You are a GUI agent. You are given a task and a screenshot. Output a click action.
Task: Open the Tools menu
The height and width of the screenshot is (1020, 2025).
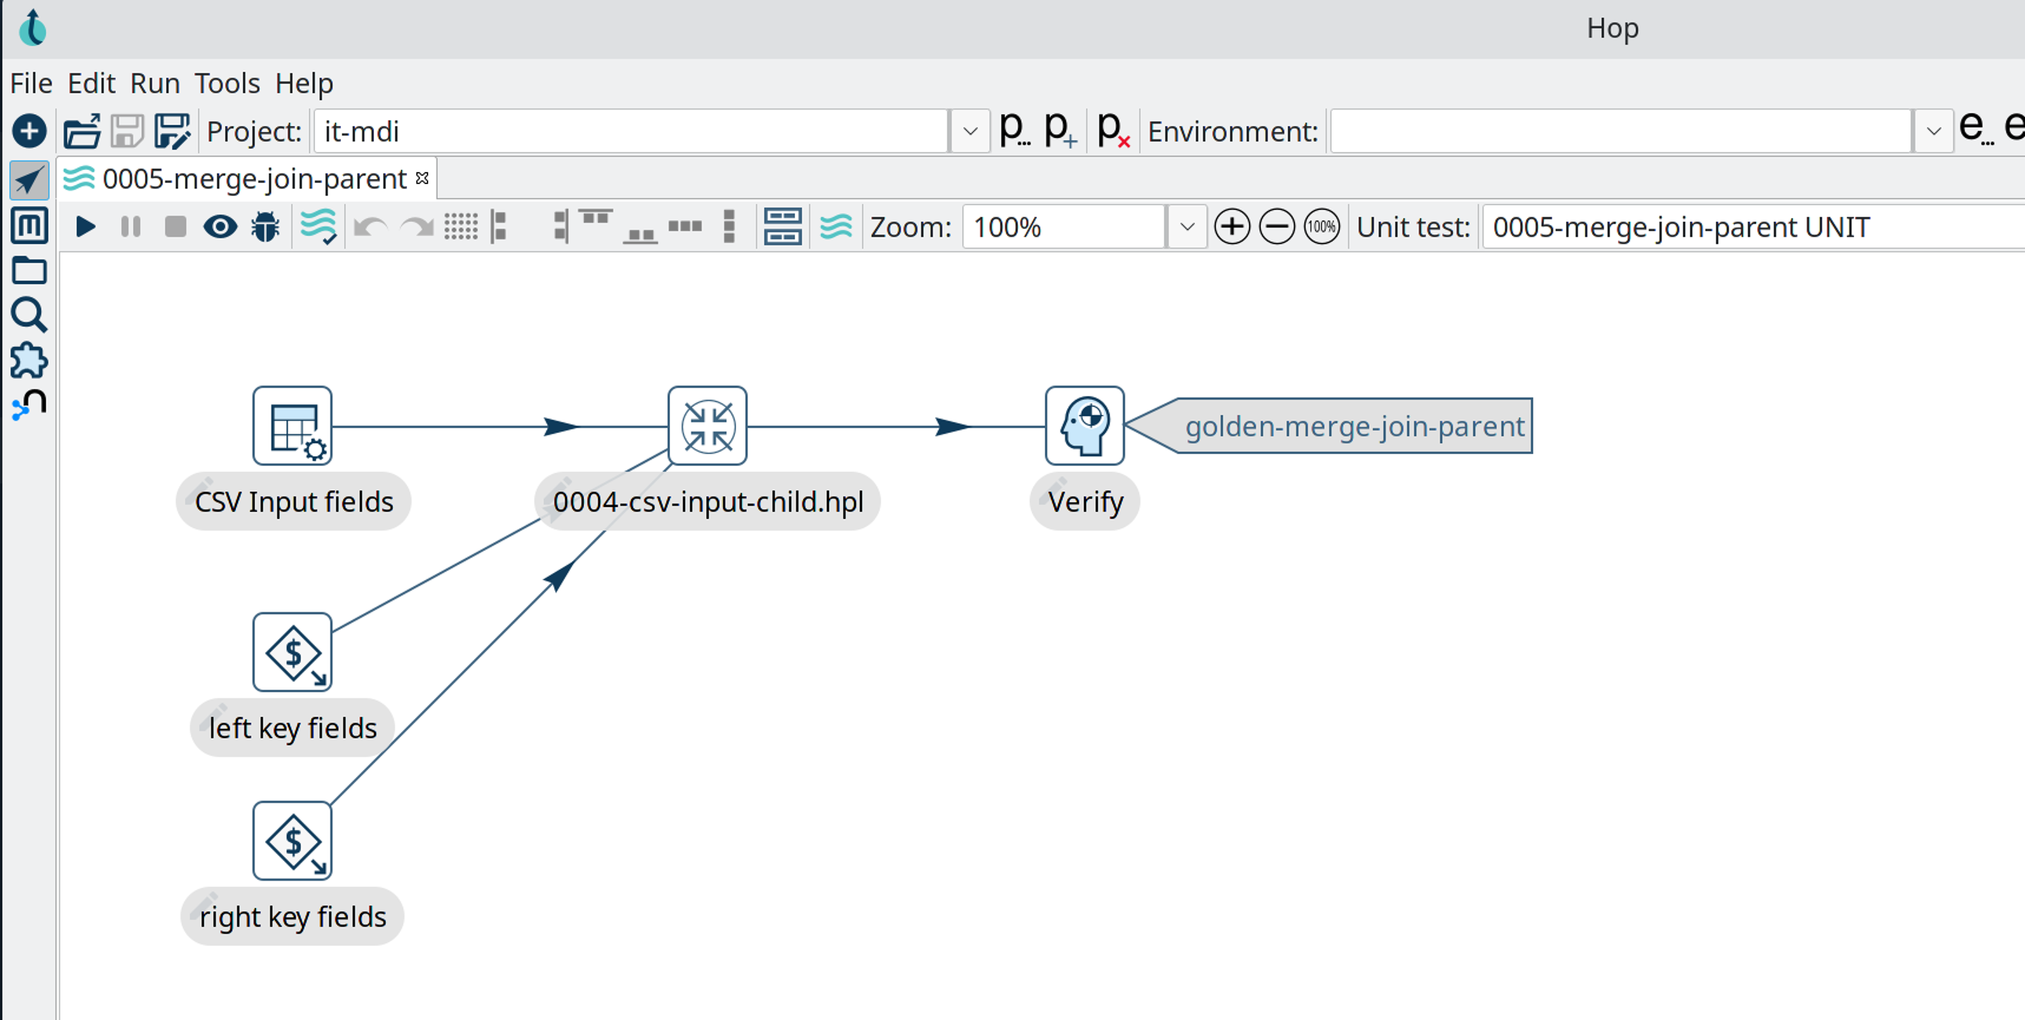pyautogui.click(x=226, y=83)
